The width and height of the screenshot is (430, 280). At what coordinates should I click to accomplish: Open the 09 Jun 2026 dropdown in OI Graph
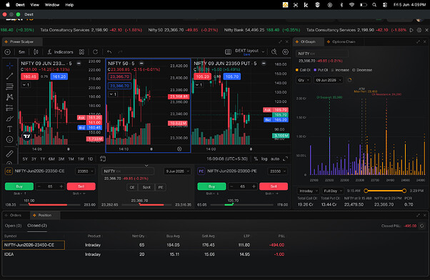coord(329,80)
